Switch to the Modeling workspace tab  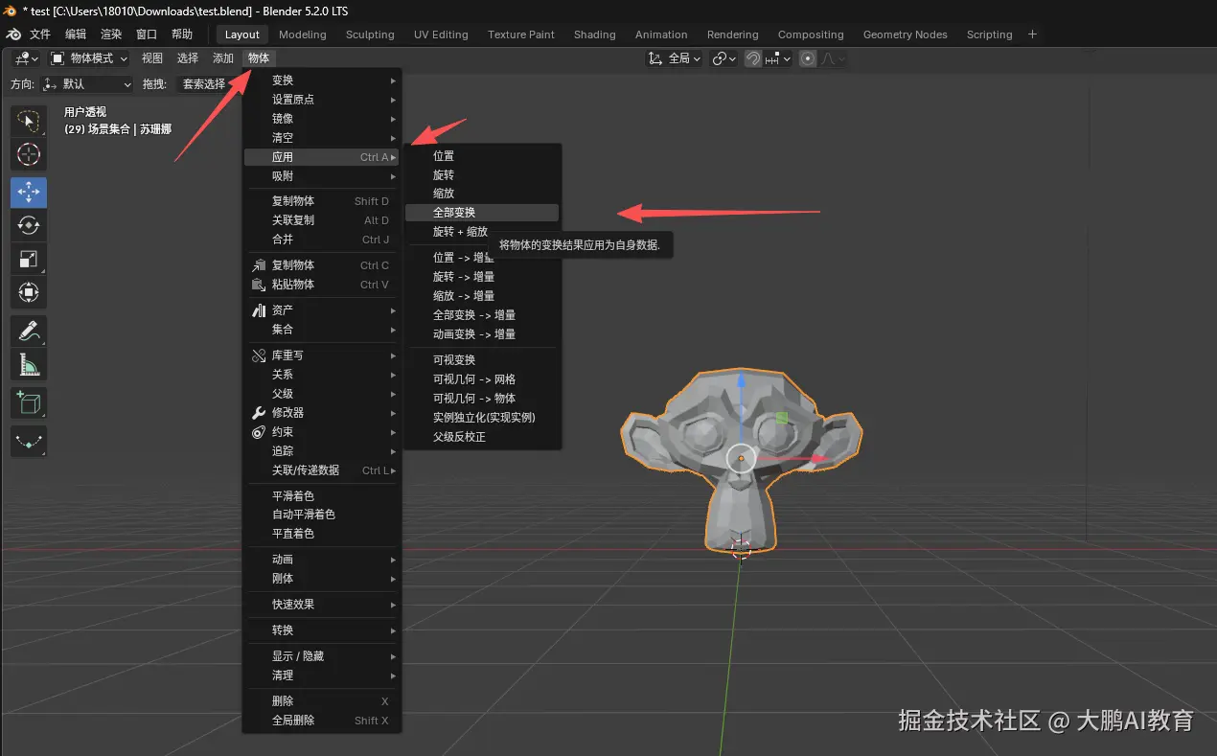(x=303, y=34)
